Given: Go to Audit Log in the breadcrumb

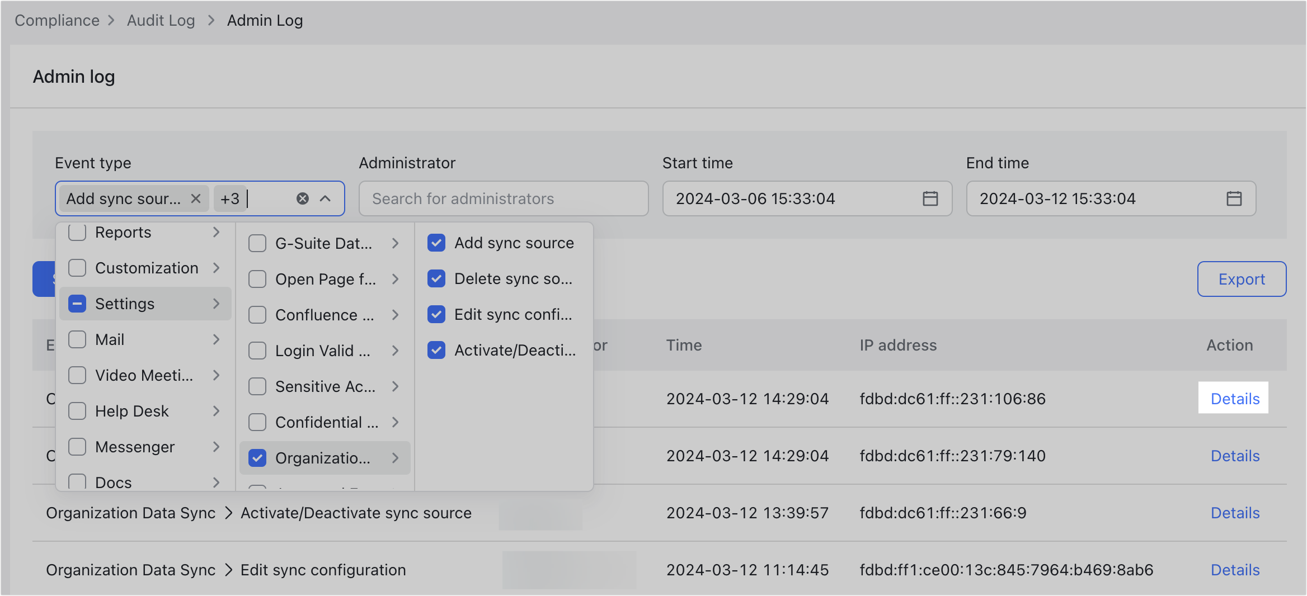Looking at the screenshot, I should pos(161,20).
